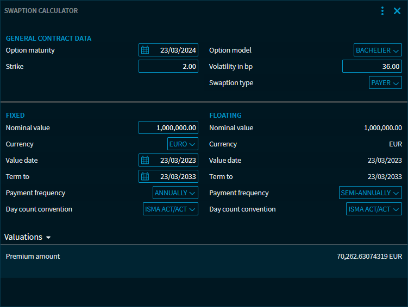The height and width of the screenshot is (307, 408).
Task: Click the fixed Nominal value field
Action: point(168,128)
